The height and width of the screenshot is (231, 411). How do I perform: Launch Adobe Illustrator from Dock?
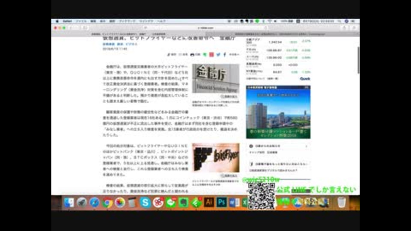coord(209,202)
